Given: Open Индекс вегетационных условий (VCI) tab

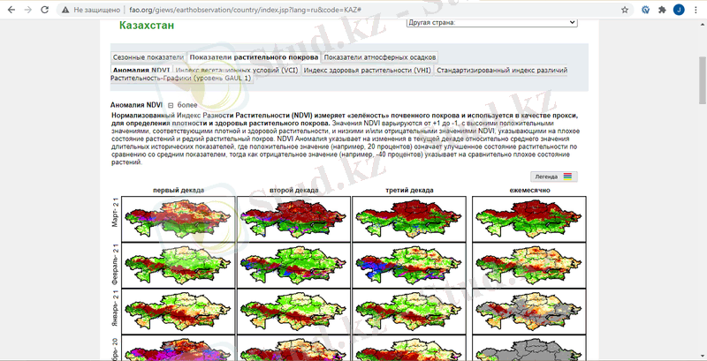Looking at the screenshot, I should coord(237,71).
